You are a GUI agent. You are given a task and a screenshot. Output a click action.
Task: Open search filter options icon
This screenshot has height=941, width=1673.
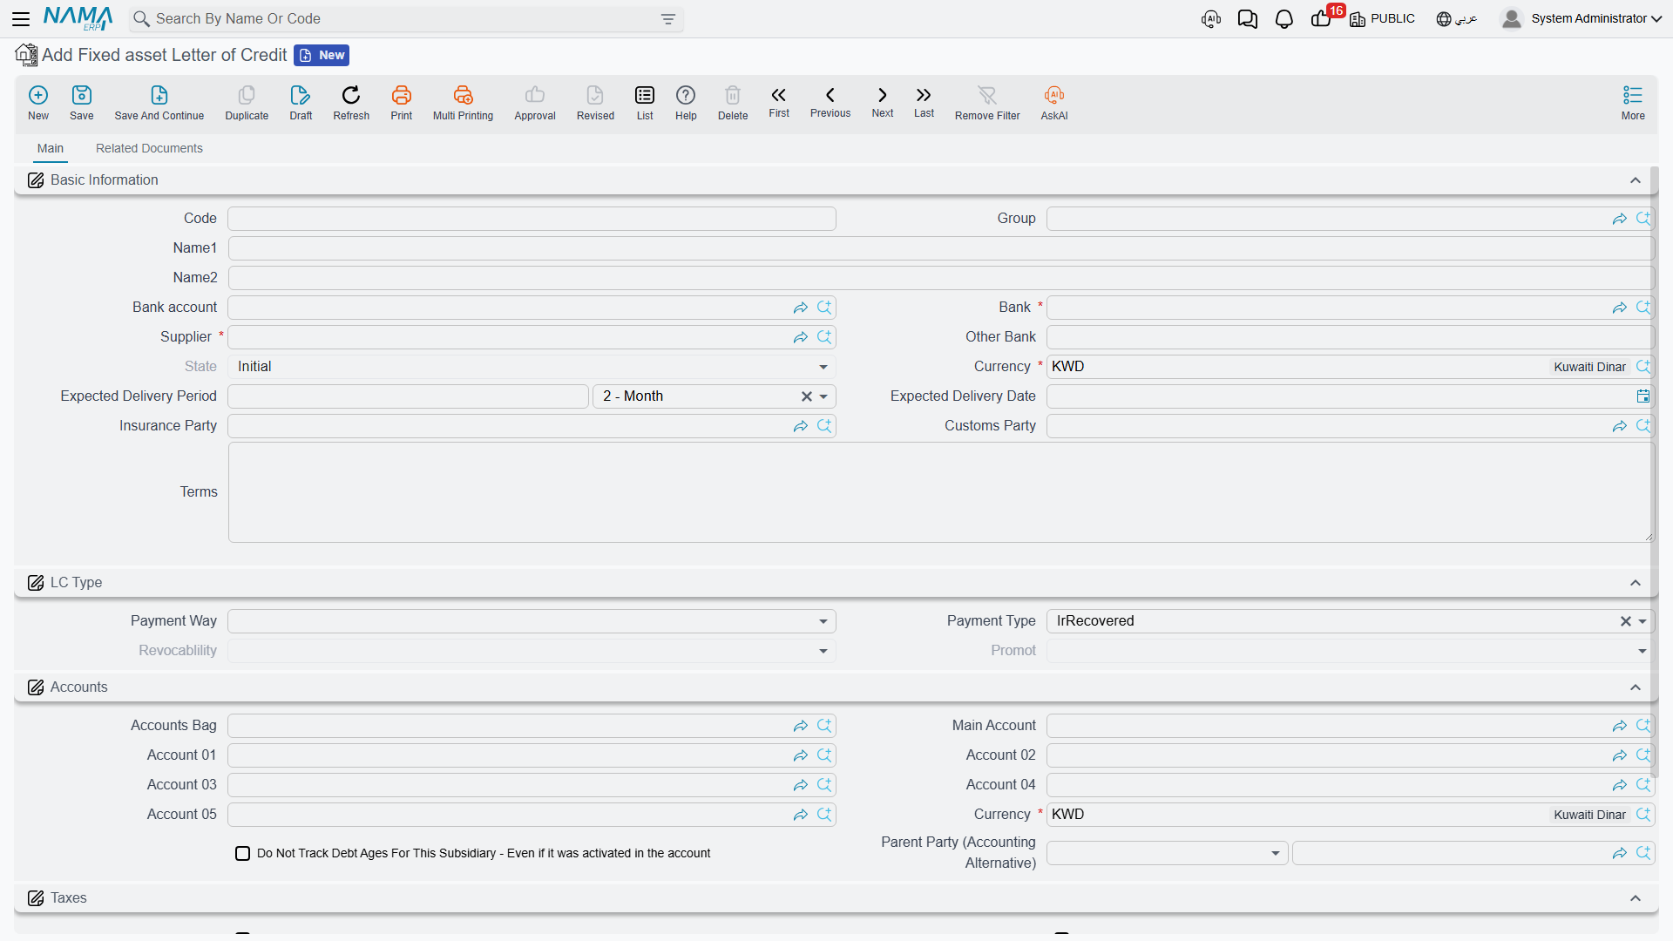668,19
